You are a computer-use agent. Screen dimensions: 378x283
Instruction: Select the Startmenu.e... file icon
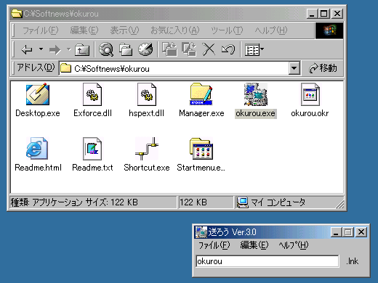point(201,149)
